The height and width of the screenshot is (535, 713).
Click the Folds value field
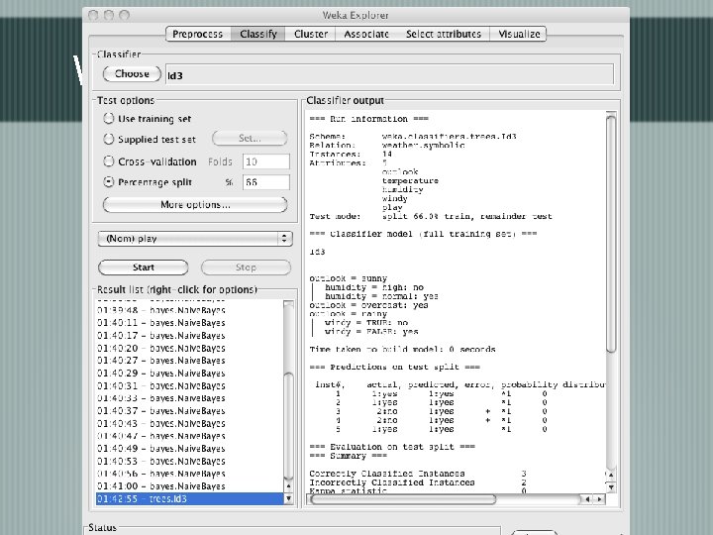tap(264, 161)
